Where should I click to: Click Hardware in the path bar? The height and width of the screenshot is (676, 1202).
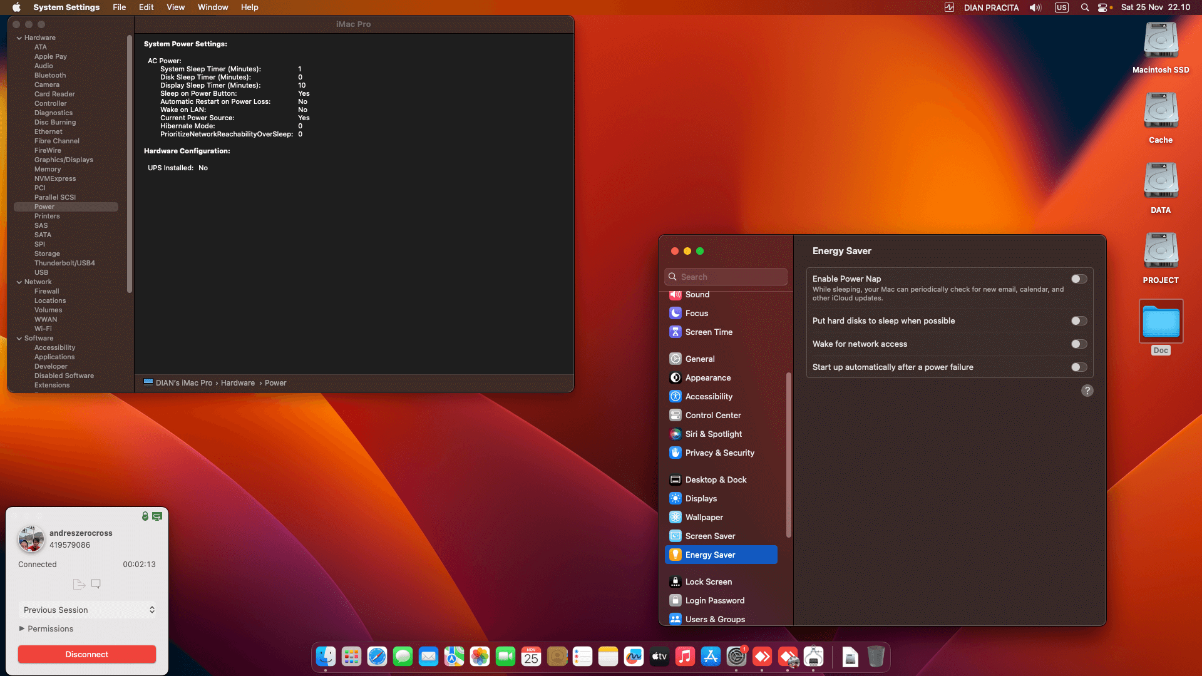click(238, 383)
